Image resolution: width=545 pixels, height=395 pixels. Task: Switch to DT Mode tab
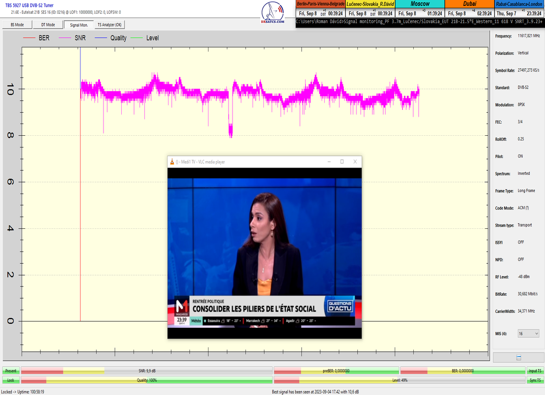coord(48,25)
